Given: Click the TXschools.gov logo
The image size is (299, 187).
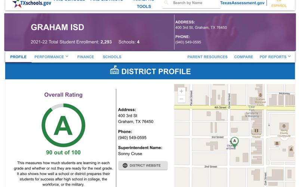Looking at the screenshot, I should click(32, 3).
